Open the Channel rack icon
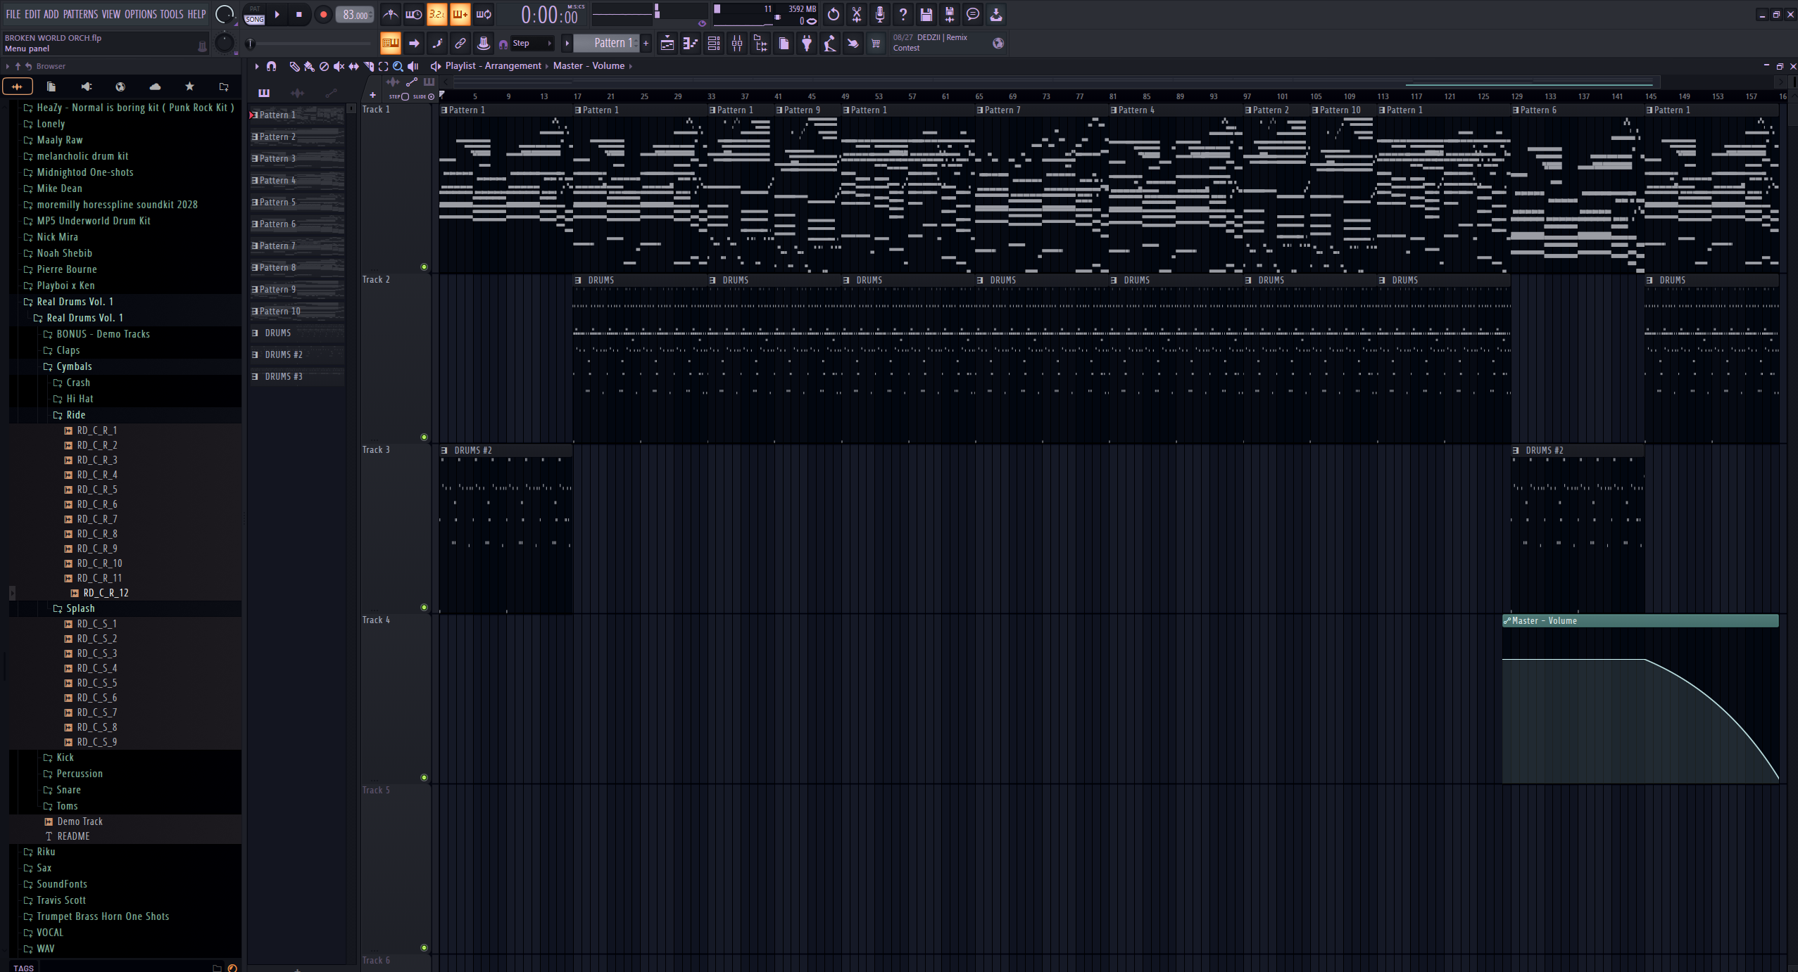 pos(714,44)
